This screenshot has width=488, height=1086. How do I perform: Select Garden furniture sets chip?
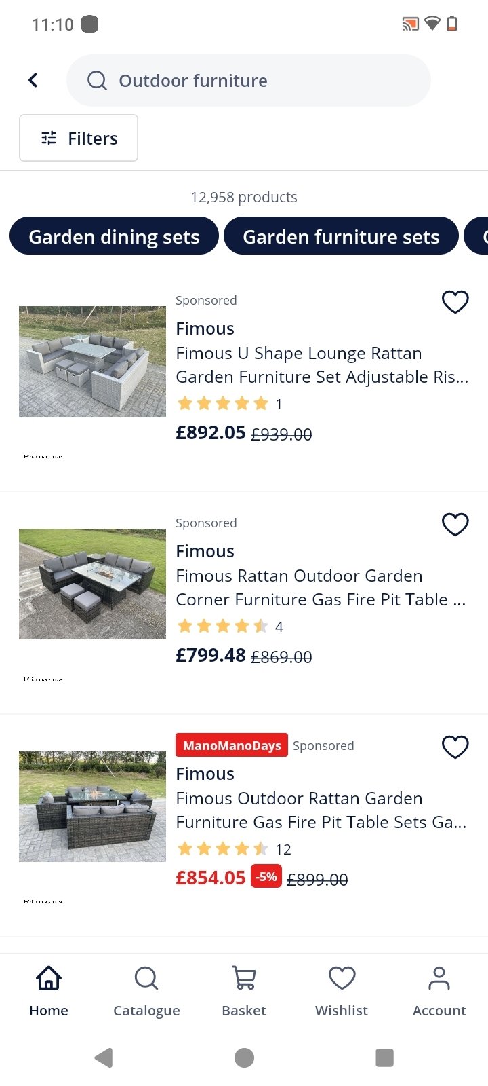point(341,236)
